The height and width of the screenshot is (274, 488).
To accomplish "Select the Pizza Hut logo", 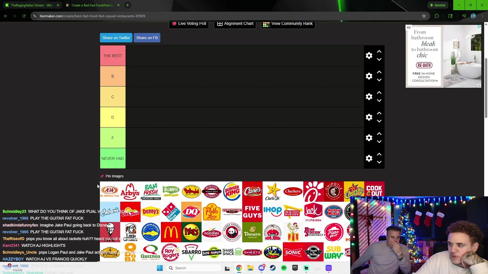I will pos(334,232).
